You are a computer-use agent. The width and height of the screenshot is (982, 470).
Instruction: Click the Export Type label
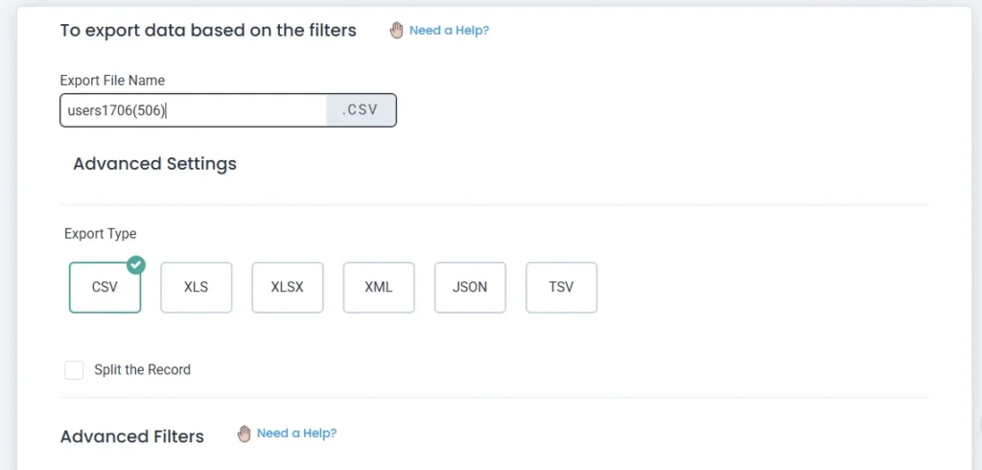point(101,234)
